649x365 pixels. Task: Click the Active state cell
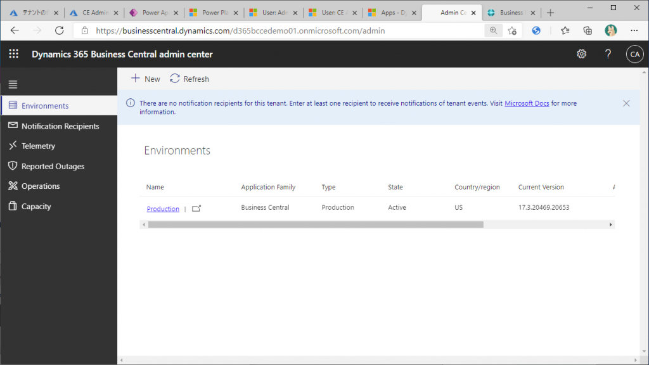(397, 207)
